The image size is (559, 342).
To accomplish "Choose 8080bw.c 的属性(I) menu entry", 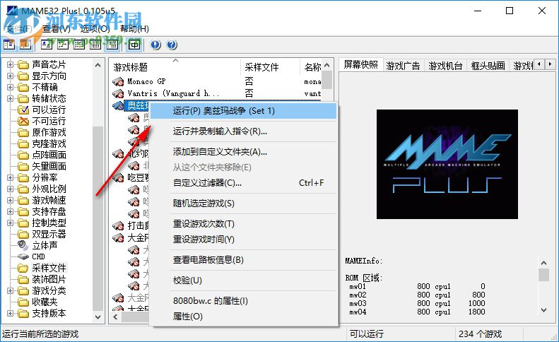I will (244, 301).
